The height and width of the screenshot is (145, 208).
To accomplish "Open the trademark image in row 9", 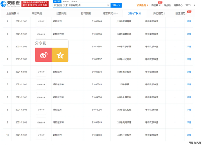I will [41, 123].
